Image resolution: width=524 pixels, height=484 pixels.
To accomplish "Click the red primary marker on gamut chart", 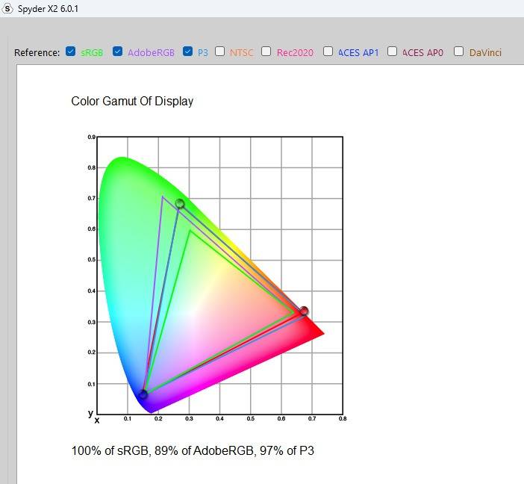I will pos(304,311).
